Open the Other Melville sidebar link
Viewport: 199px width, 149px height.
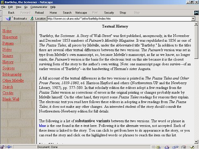pyautogui.click(x=13, y=81)
